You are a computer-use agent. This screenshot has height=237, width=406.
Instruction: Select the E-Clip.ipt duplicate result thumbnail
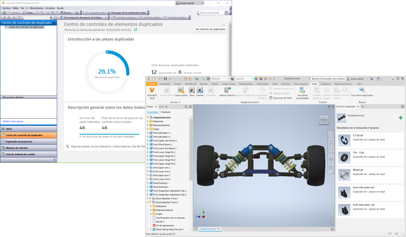click(x=344, y=140)
